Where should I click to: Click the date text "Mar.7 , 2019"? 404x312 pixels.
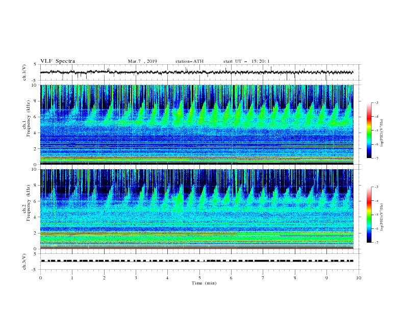pyautogui.click(x=142, y=61)
